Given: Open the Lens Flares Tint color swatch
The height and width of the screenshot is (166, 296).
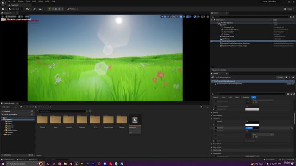Looking at the screenshot, I should pyautogui.click(x=252, y=125).
